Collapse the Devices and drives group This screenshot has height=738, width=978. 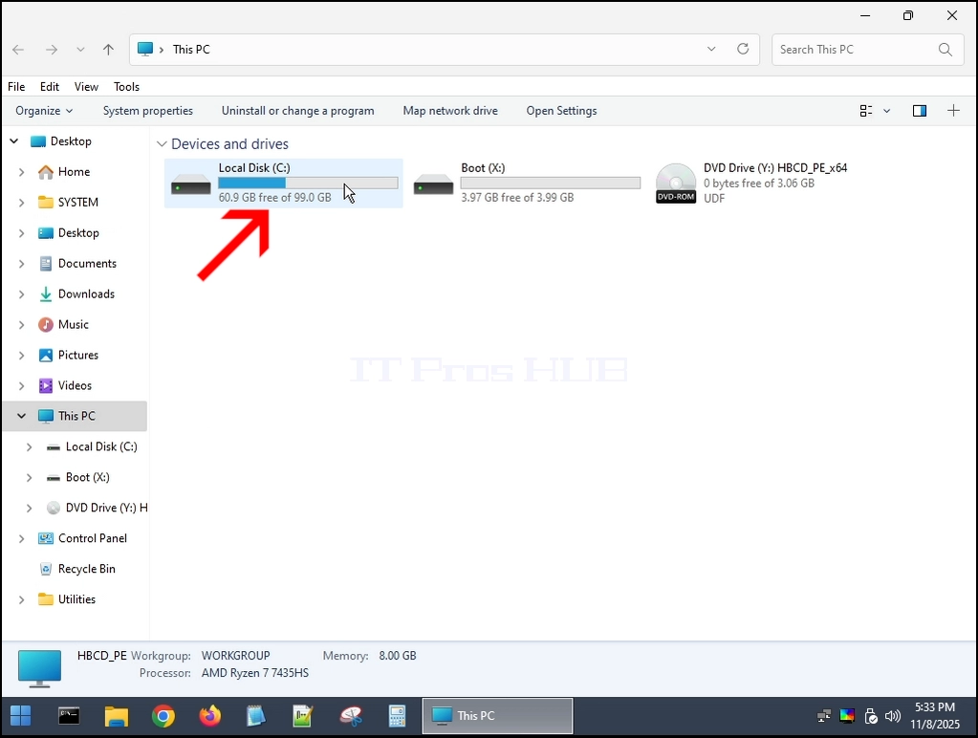[x=162, y=144]
